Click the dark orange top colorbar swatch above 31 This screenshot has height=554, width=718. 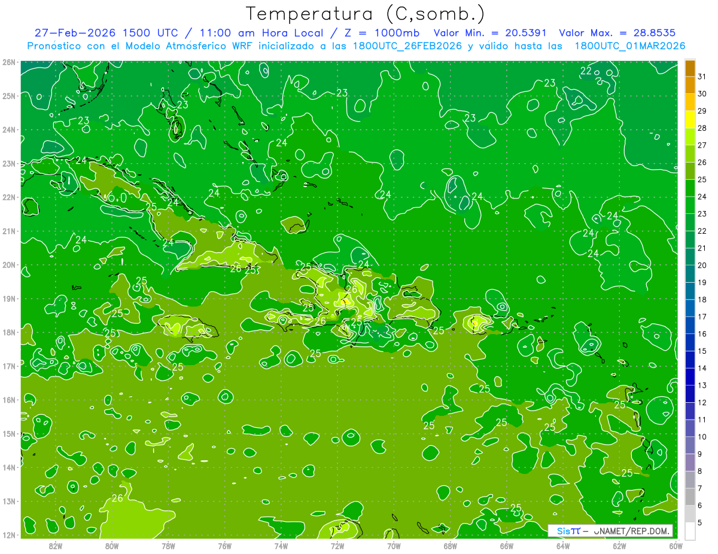pyautogui.click(x=690, y=68)
